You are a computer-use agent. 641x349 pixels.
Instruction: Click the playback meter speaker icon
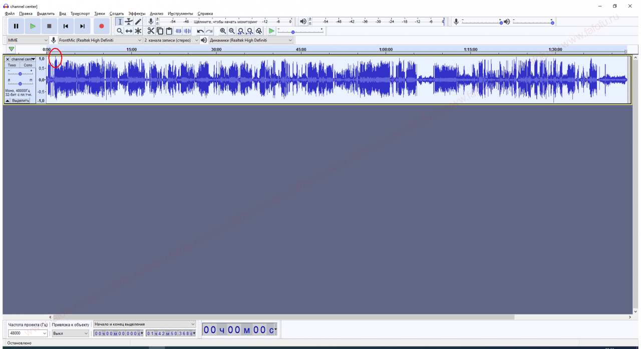pyautogui.click(x=303, y=21)
